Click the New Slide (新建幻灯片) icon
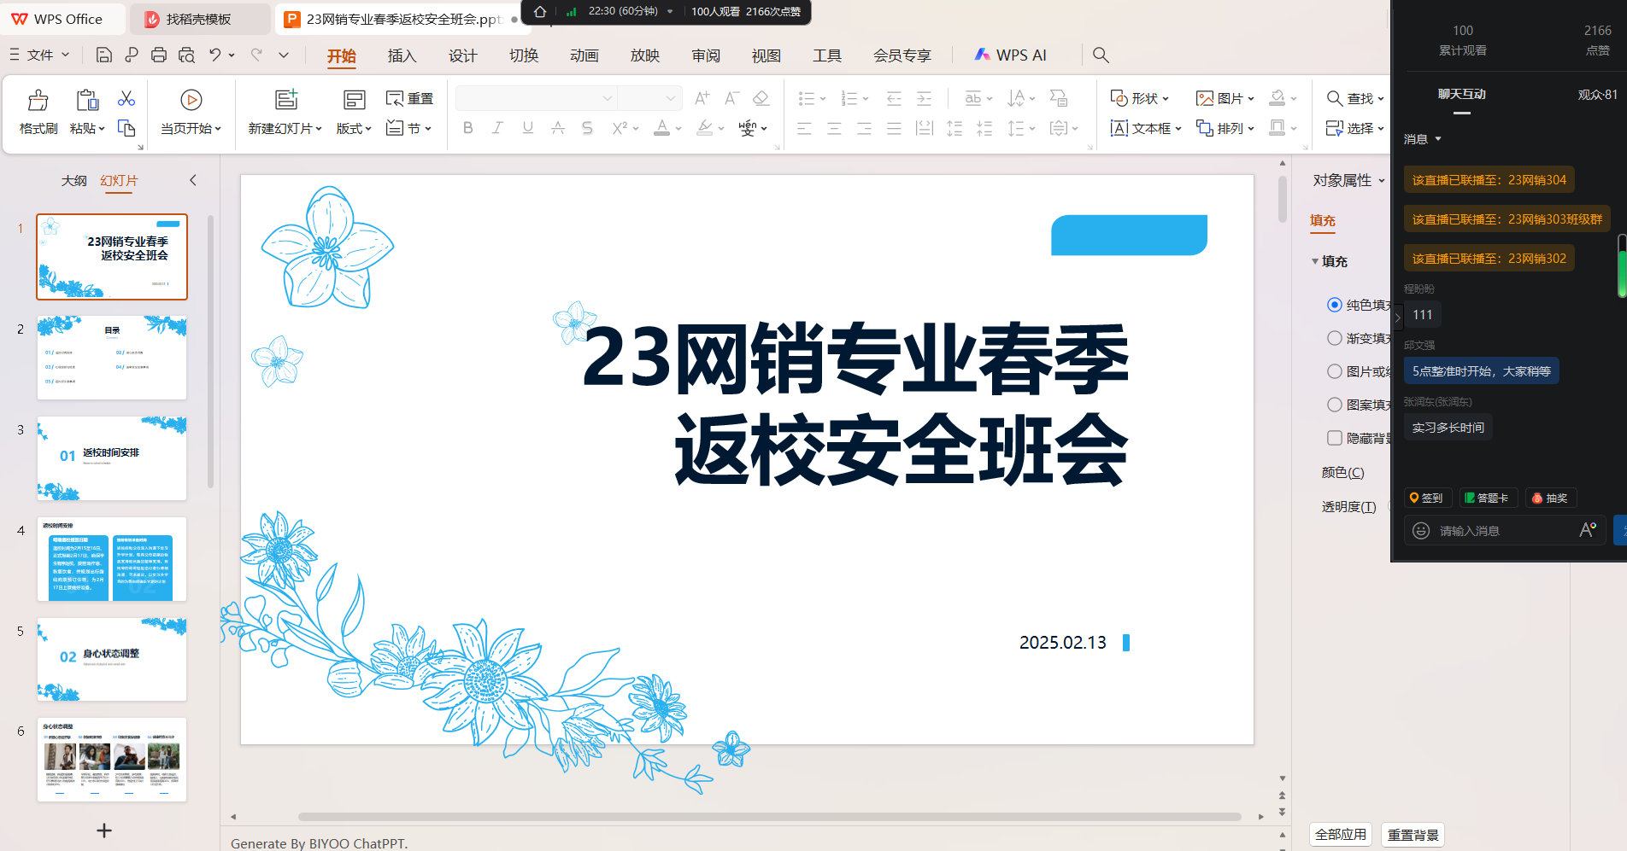This screenshot has height=851, width=1627. [x=285, y=101]
